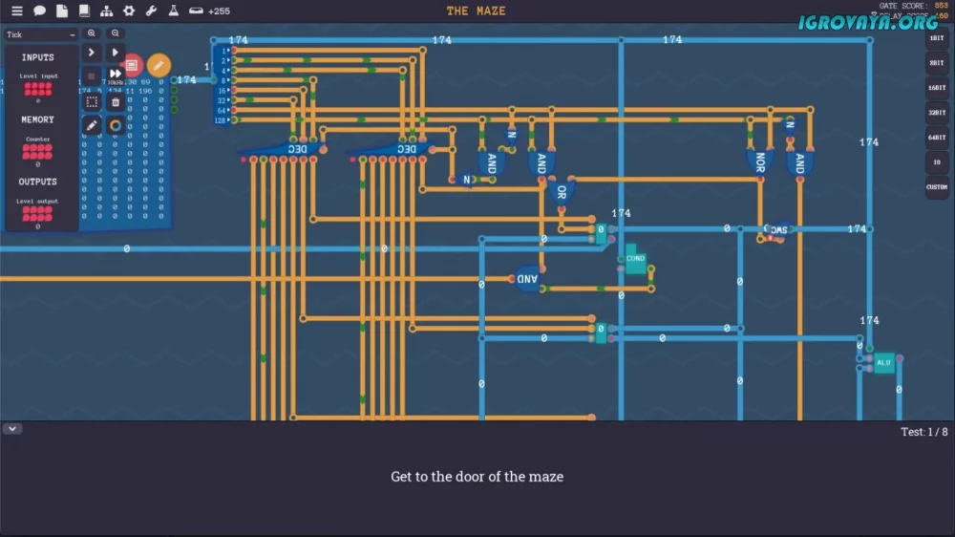Viewport: 955px width, 537px height.
Task: Click the orange edit pencil bubble
Action: (159, 65)
